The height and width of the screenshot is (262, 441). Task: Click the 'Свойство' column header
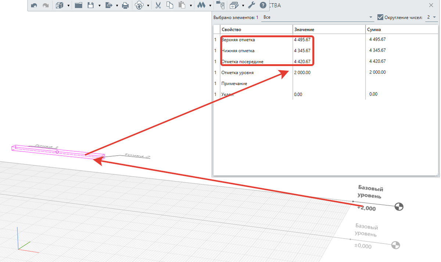256,29
